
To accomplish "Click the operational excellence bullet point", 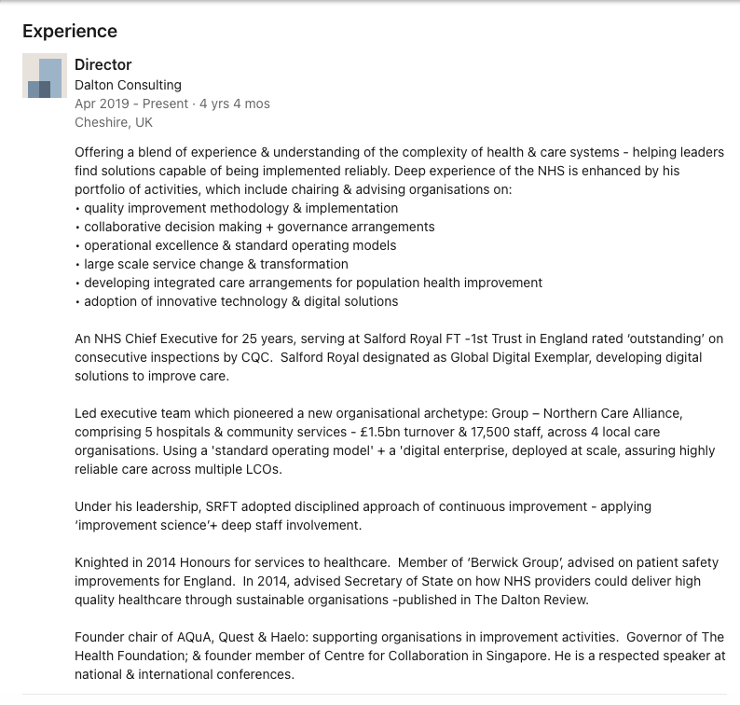I will (239, 245).
